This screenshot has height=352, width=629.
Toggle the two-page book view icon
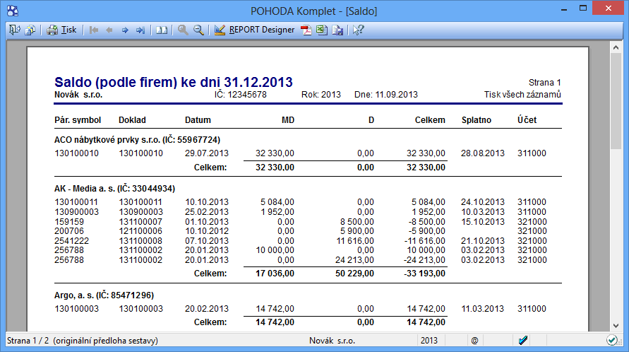[x=162, y=30]
